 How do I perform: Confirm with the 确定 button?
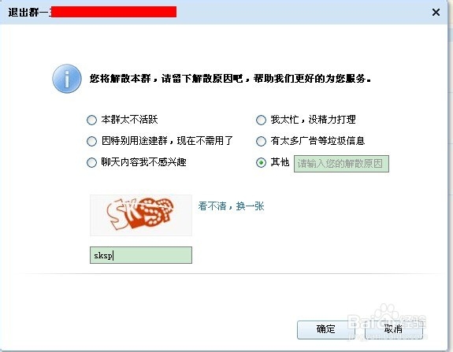tap(325, 329)
